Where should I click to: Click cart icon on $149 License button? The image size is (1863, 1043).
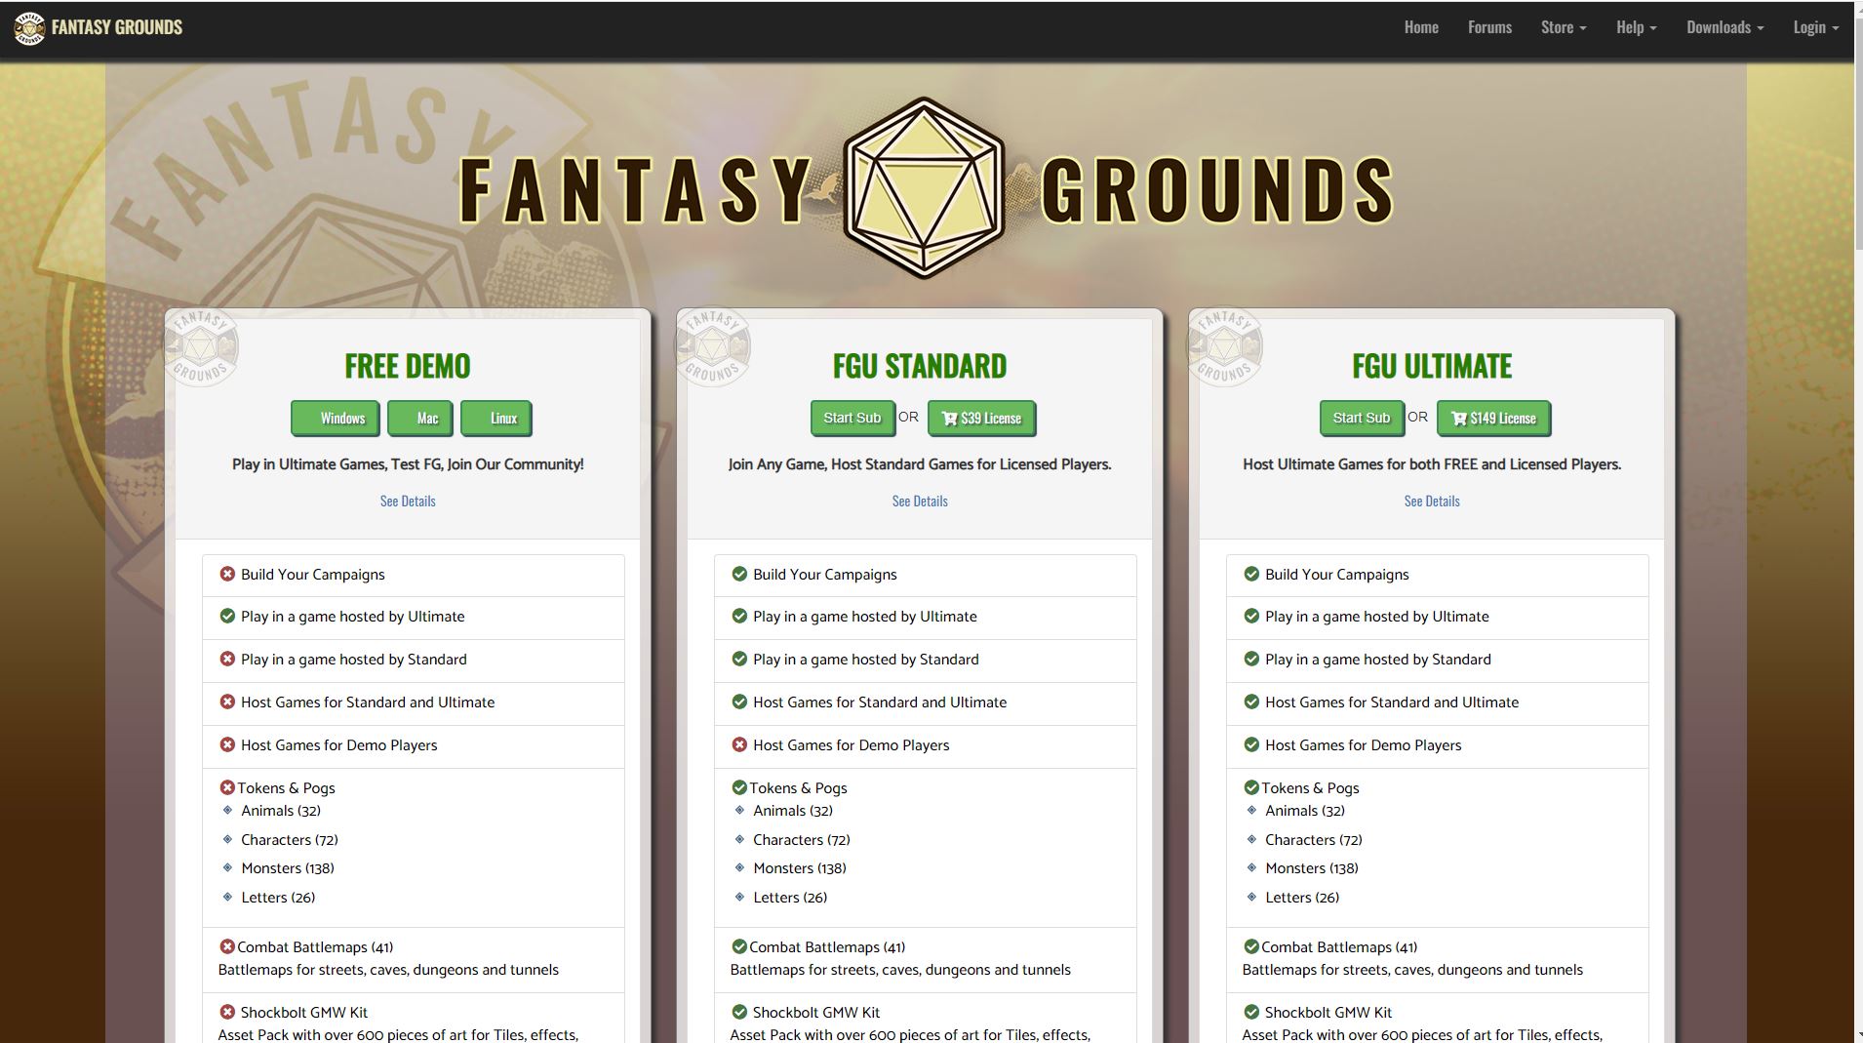tap(1459, 419)
